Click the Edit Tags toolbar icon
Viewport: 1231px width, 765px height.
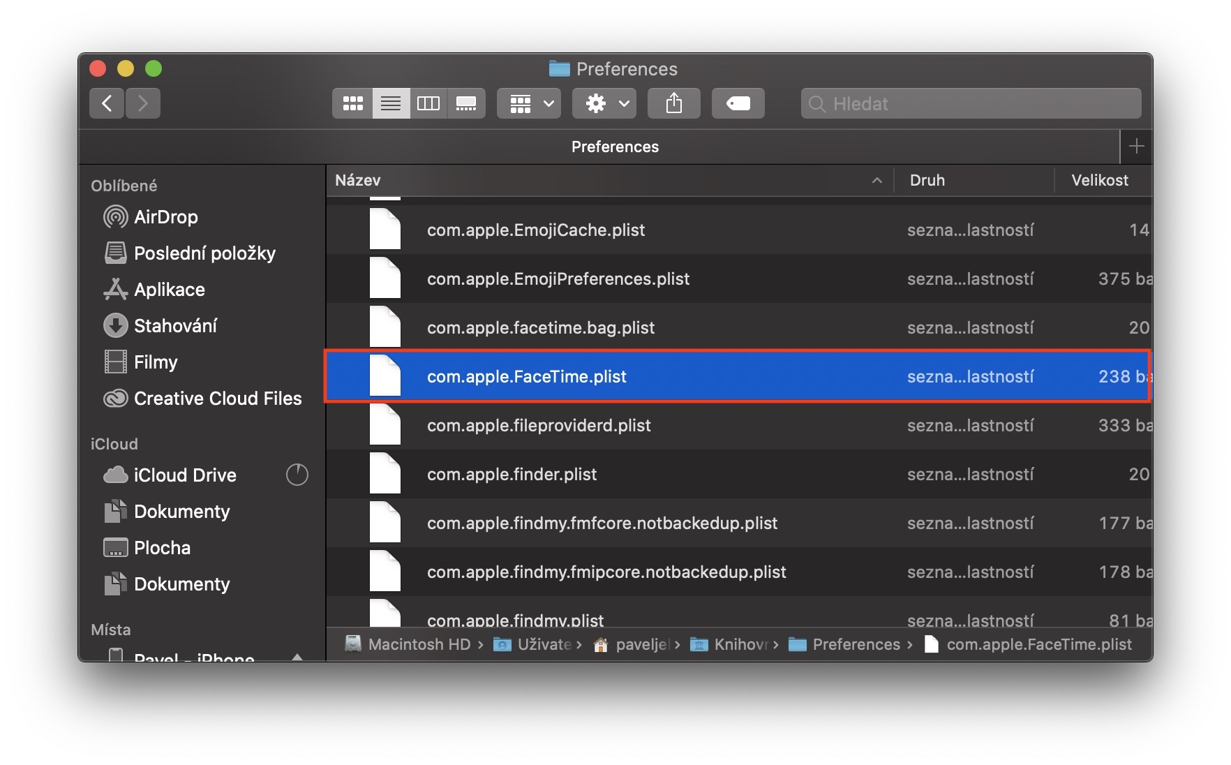point(738,103)
